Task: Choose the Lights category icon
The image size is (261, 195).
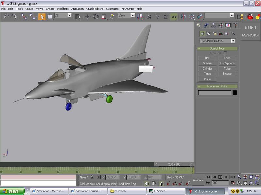Action: click(214, 34)
